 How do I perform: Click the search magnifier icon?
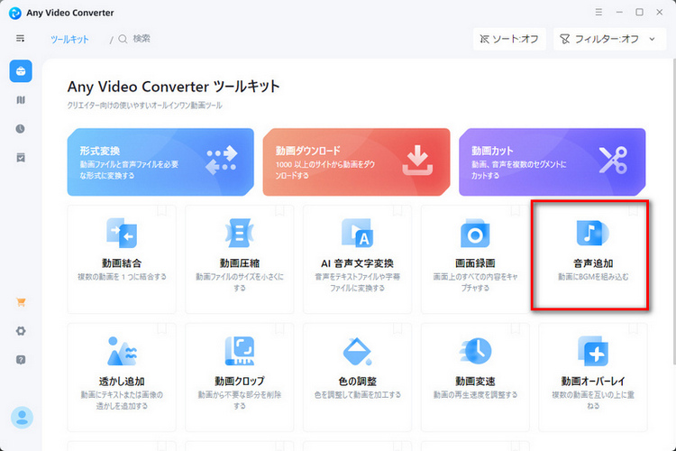point(123,39)
